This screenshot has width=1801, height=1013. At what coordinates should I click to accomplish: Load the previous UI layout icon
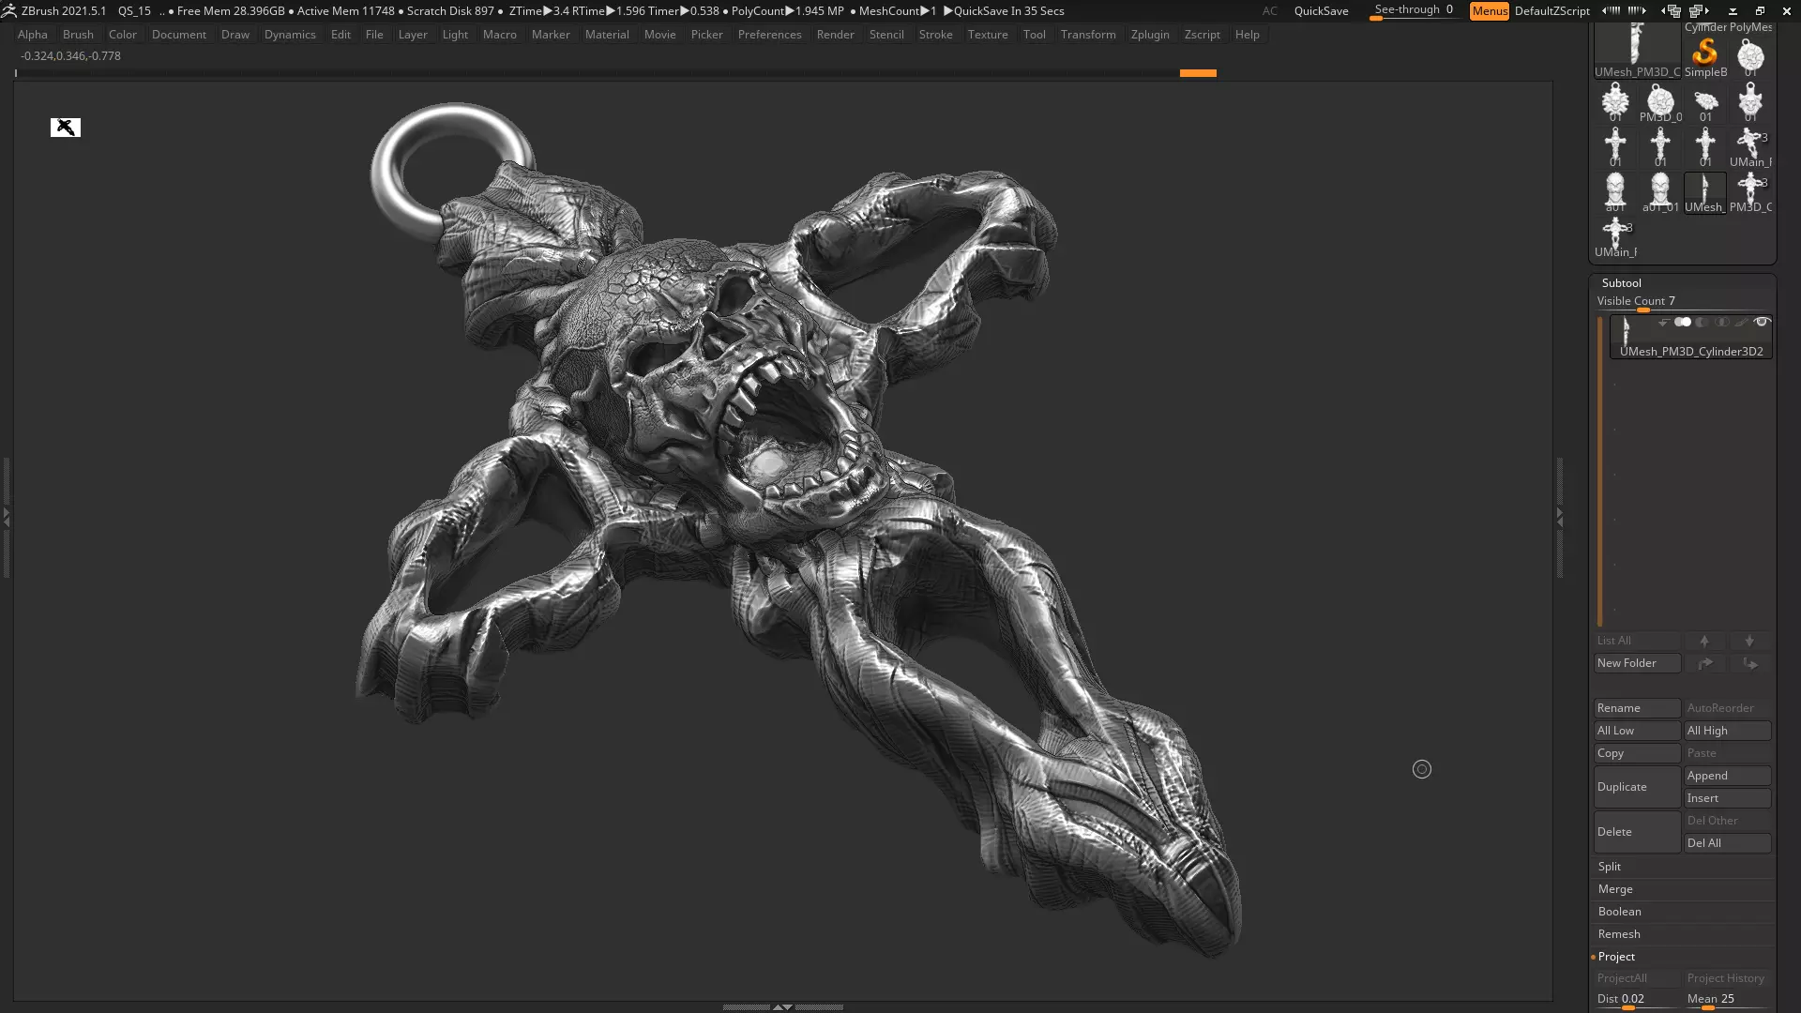(1671, 10)
